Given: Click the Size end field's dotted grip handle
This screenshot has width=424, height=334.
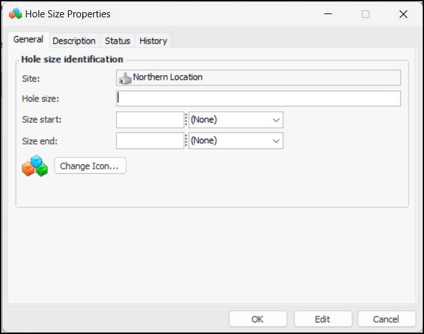Looking at the screenshot, I should pos(187,141).
